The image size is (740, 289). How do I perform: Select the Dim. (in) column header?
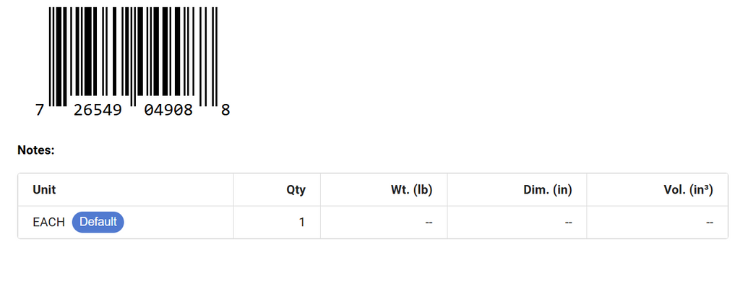point(548,190)
